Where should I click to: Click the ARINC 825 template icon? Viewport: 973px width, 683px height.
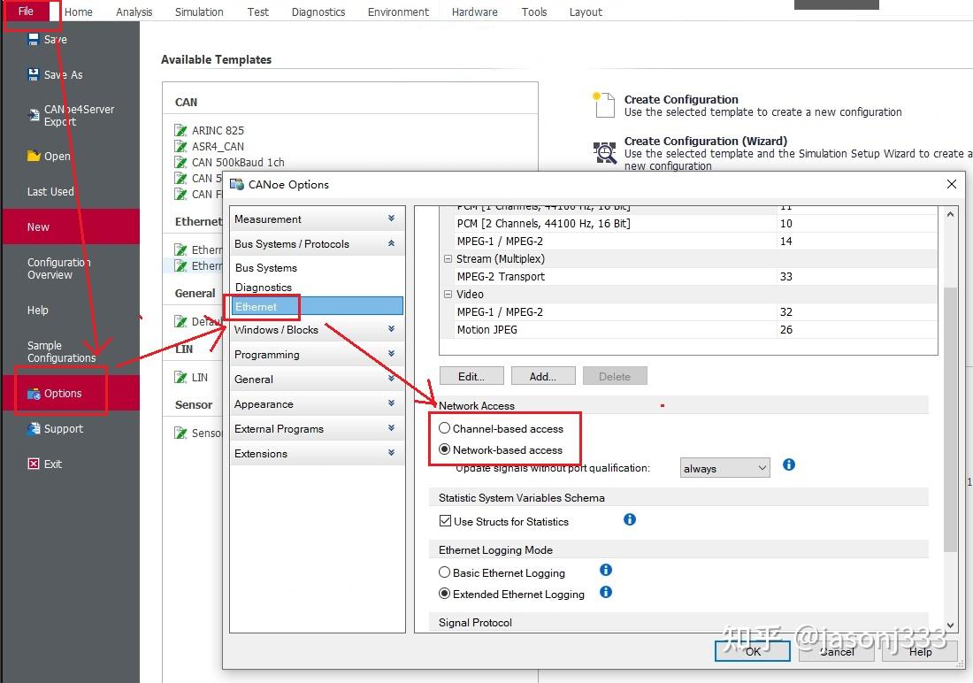tap(180, 130)
